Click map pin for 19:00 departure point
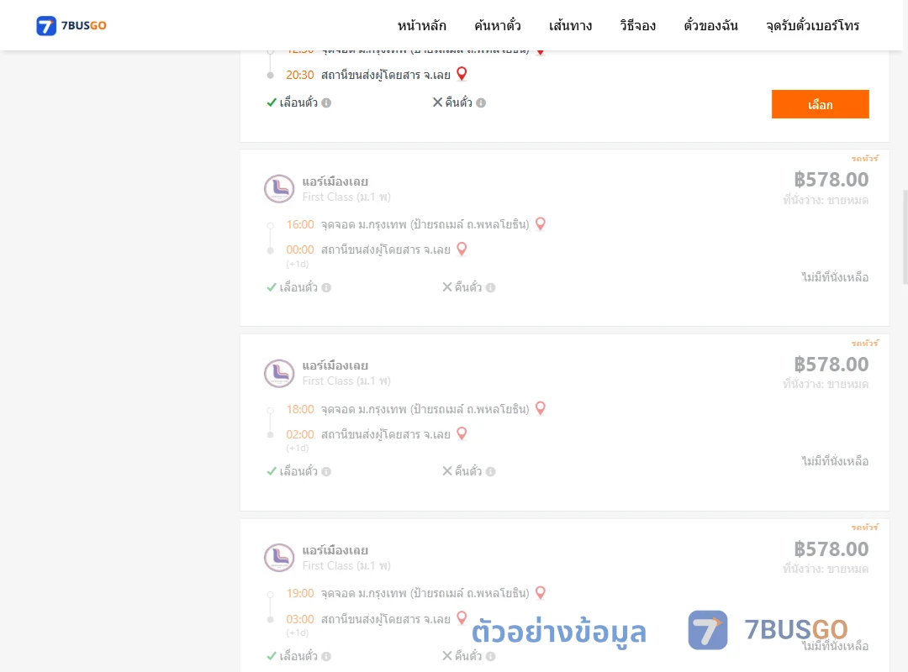 [x=541, y=593]
